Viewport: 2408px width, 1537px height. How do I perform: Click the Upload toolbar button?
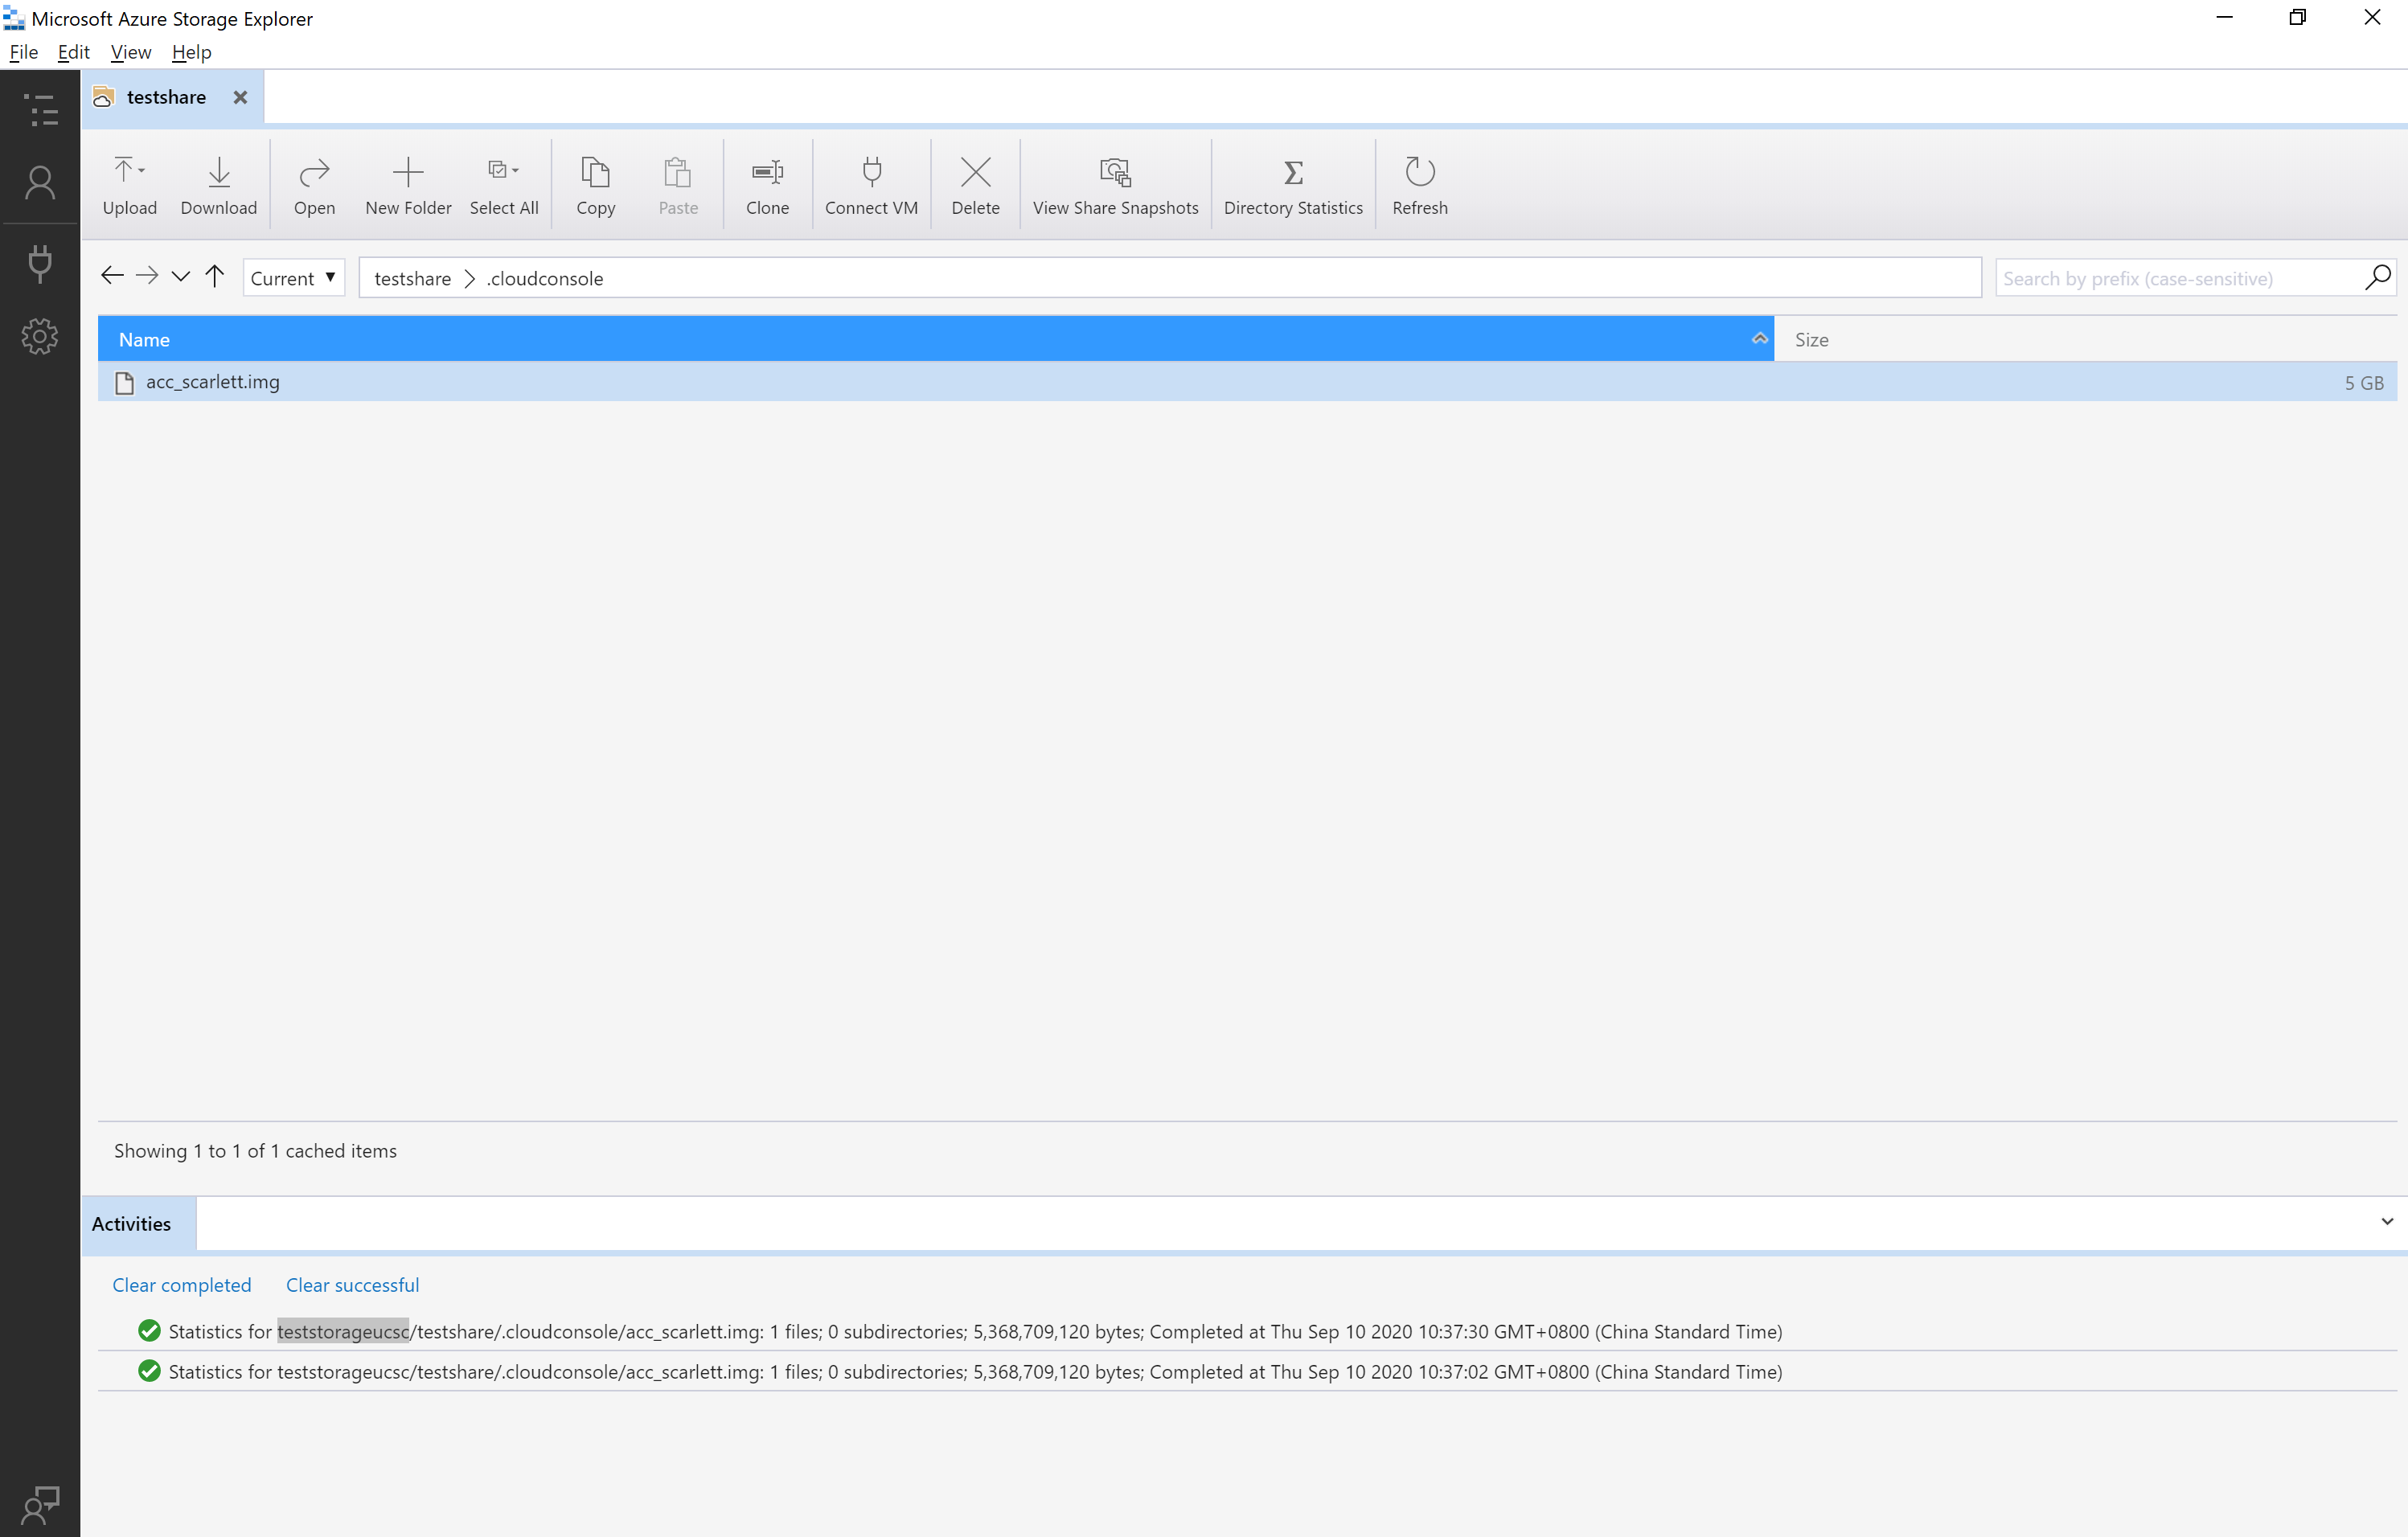pyautogui.click(x=130, y=186)
